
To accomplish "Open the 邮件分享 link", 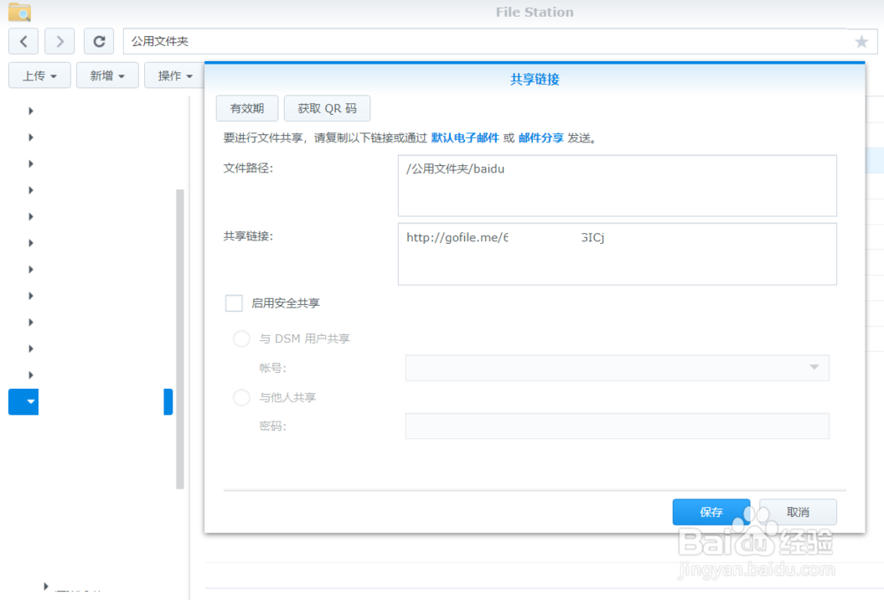I will 541,138.
